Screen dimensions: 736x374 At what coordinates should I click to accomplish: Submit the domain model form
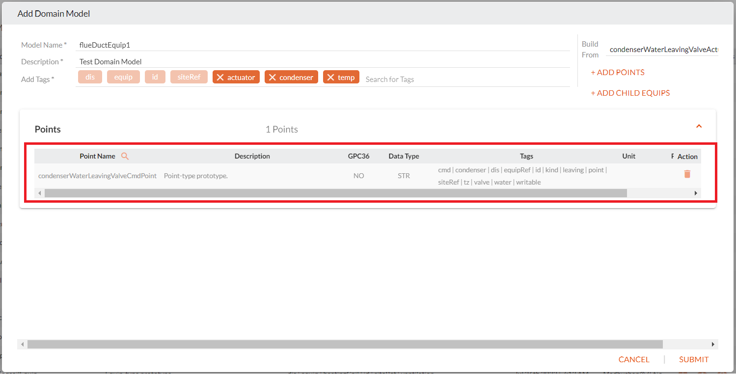click(694, 359)
